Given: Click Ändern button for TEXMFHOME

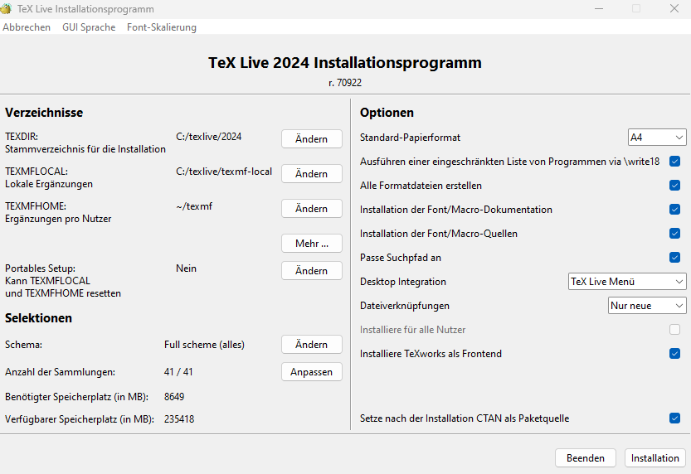Looking at the screenshot, I should coord(311,208).
